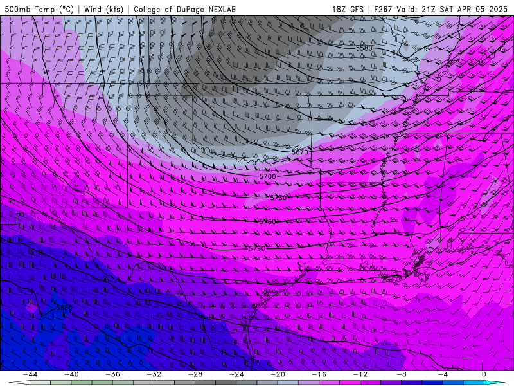Image resolution: width=514 pixels, height=386 pixels.
Task: Click the cyan swatch at the colorbar's right end
Action: (x=495, y=383)
